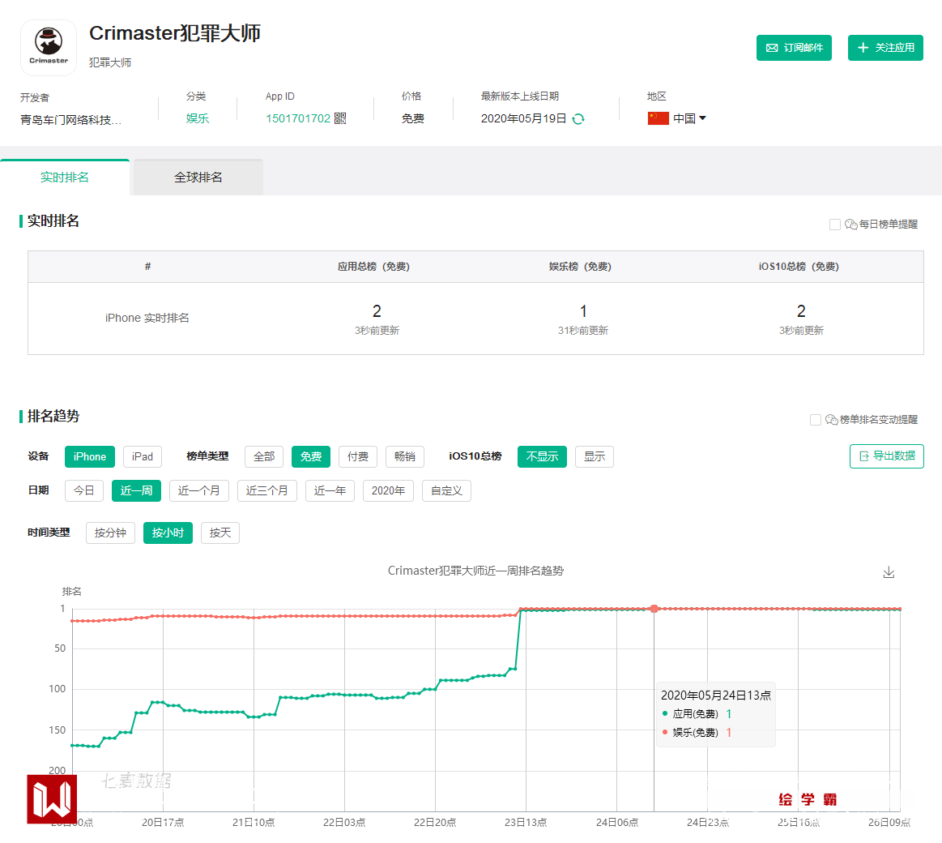Viewport: 942px width, 843px height.
Task: Click the 订阅邮件 subscribe email button
Action: 794,48
